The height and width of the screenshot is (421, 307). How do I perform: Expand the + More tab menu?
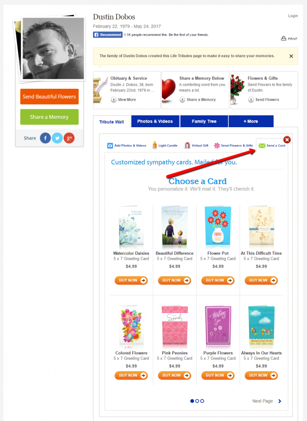pyautogui.click(x=251, y=121)
